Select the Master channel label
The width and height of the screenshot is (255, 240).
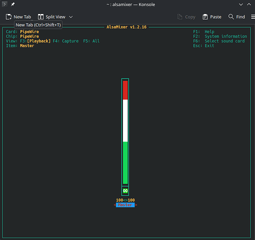point(125,205)
